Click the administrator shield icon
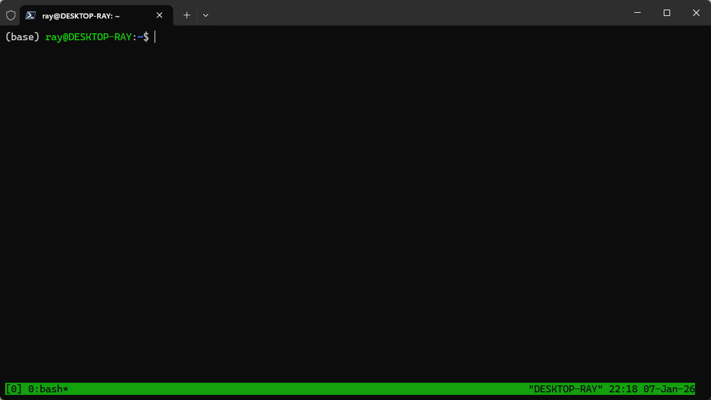The width and height of the screenshot is (711, 400). pyautogui.click(x=11, y=15)
